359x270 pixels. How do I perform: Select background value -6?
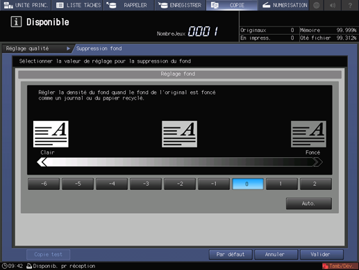(x=44, y=184)
